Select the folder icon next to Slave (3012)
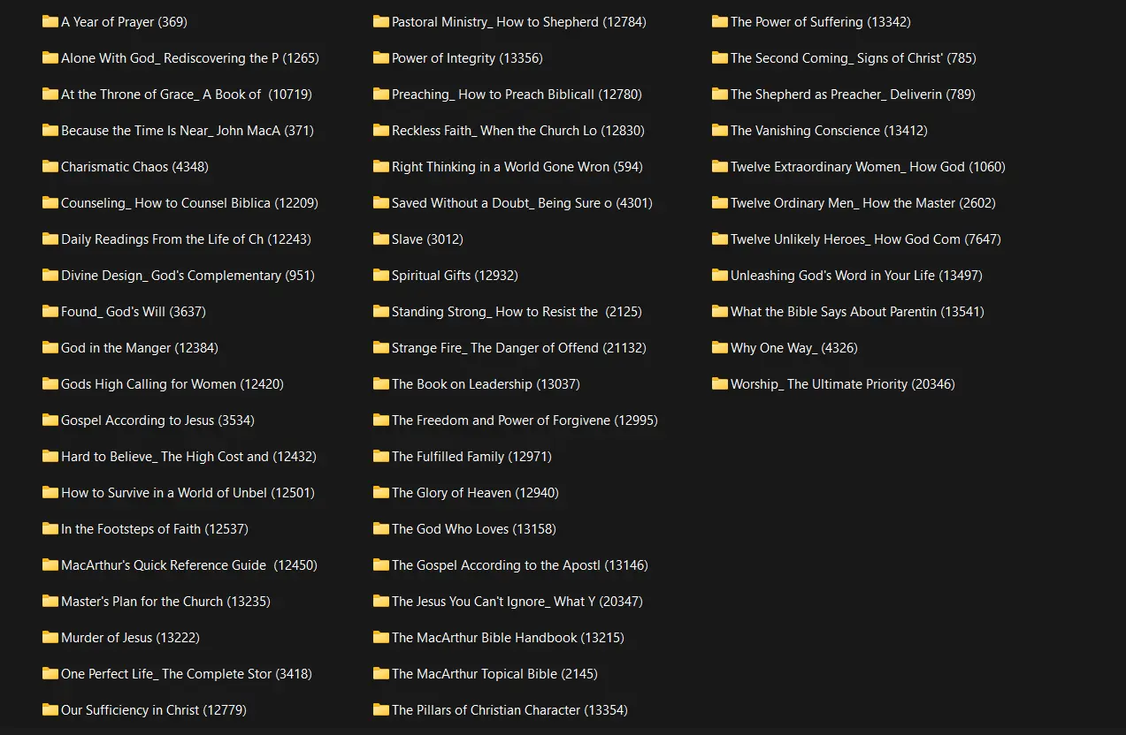Screen dimensions: 1126x735 pos(381,239)
